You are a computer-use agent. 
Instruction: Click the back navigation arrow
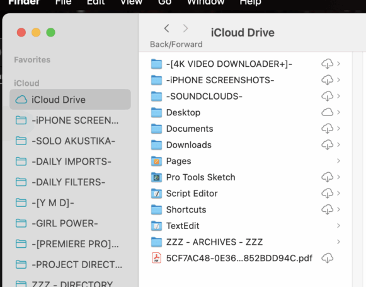click(166, 28)
